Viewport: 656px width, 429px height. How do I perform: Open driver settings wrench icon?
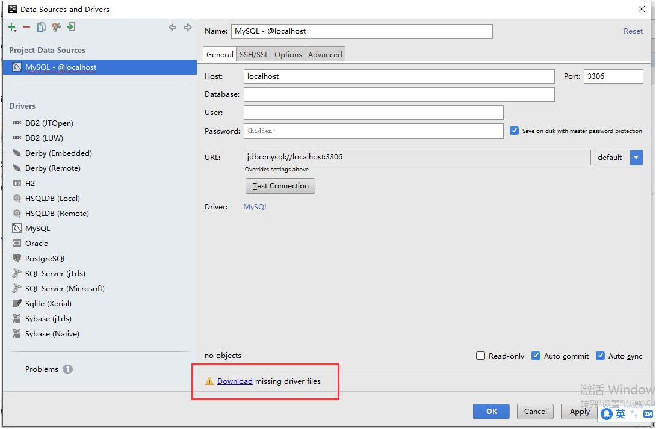(57, 28)
